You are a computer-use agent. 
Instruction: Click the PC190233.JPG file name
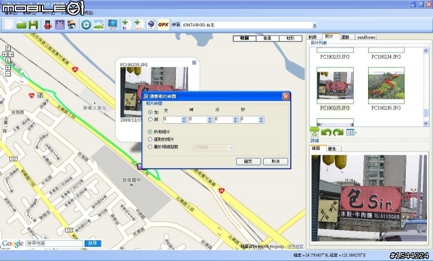[x=335, y=57]
